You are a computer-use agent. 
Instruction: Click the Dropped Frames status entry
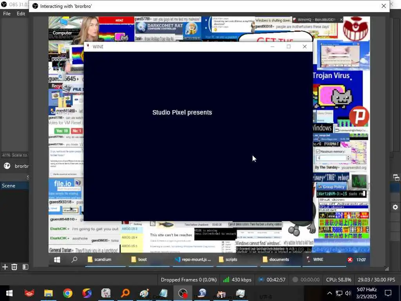pos(188,280)
